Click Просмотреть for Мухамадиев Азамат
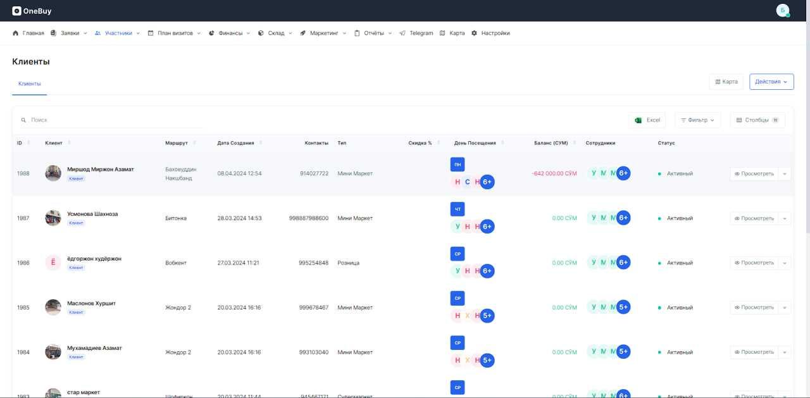 tap(754, 352)
